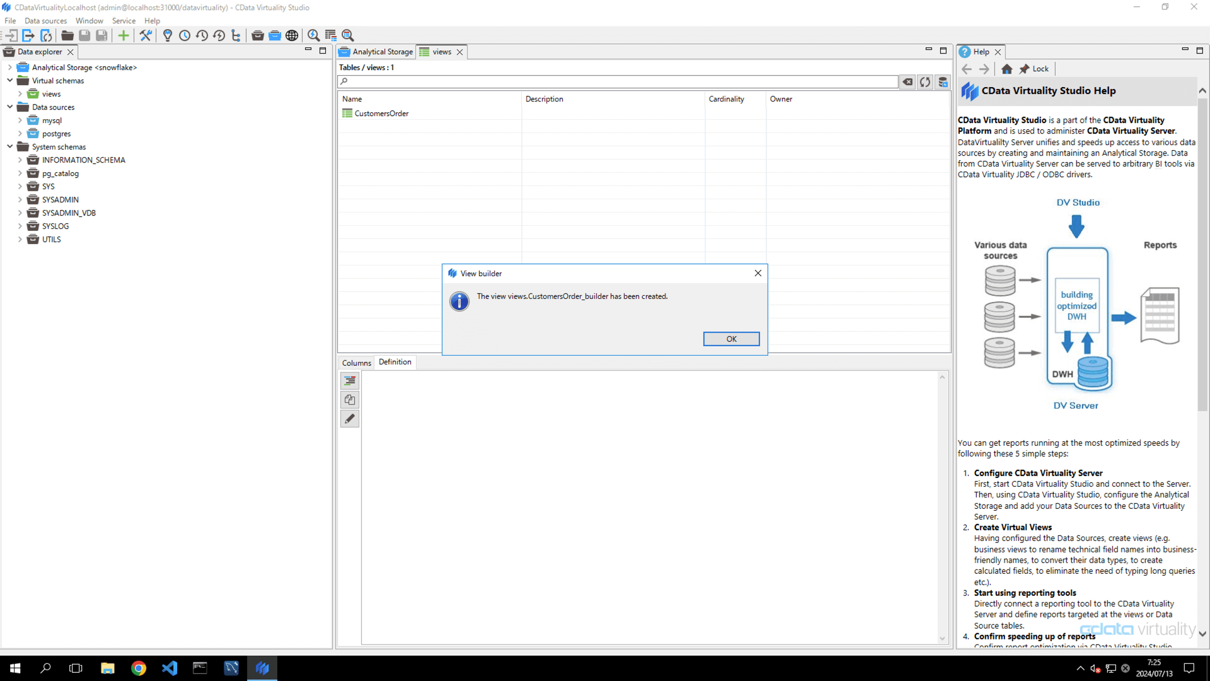Click the globe web services toolbar icon
The height and width of the screenshot is (681, 1210).
pyautogui.click(x=292, y=35)
